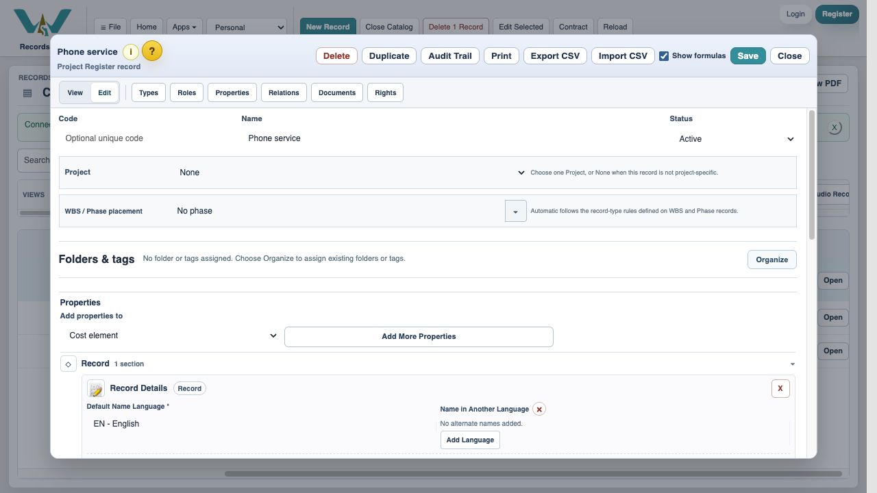877x493 pixels.
Task: Open the Status dropdown showing Active
Action: (x=734, y=139)
